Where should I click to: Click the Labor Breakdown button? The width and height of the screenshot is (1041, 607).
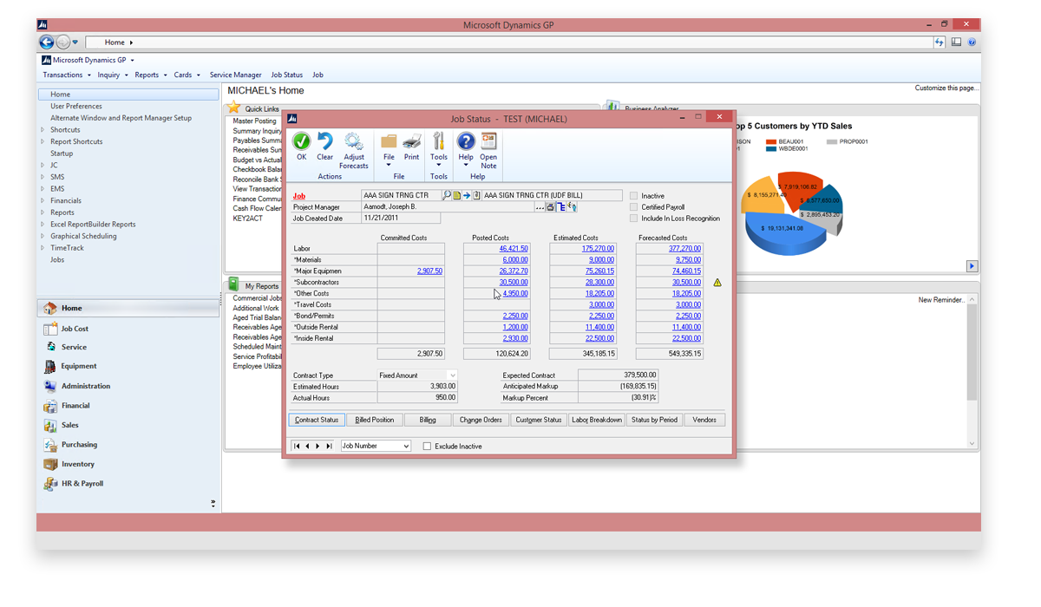tap(597, 420)
